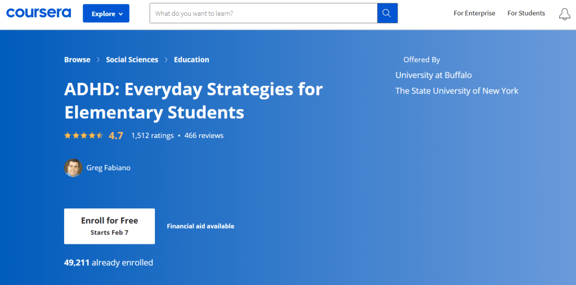Image resolution: width=576 pixels, height=285 pixels.
Task: Open instructor name Greg Fabiano
Action: tap(108, 168)
